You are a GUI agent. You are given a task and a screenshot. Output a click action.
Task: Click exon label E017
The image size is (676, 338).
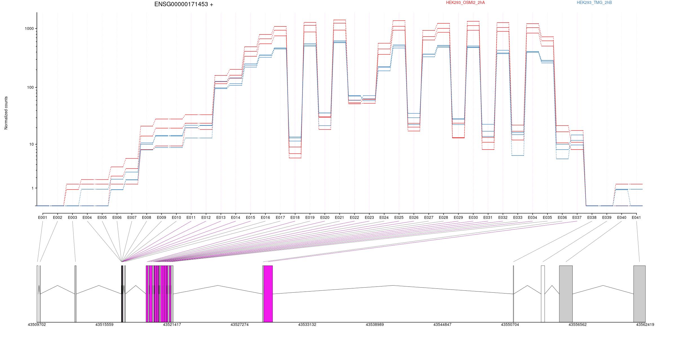tap(280, 217)
